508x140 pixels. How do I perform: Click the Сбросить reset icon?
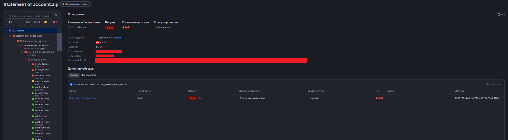(x=488, y=84)
